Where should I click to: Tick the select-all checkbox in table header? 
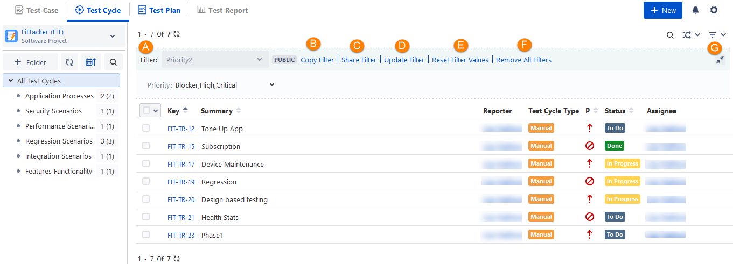[x=146, y=111]
